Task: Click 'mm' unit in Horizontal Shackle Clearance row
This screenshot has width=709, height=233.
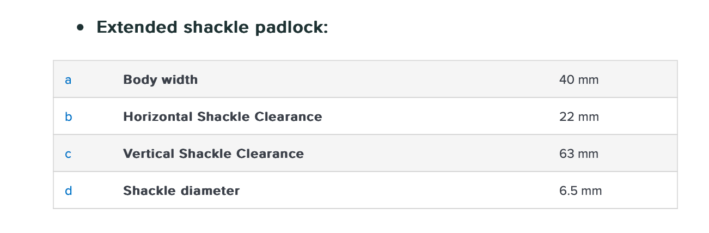Action: click(588, 117)
